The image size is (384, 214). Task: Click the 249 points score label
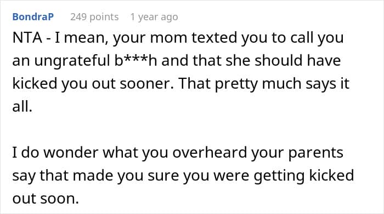click(94, 17)
